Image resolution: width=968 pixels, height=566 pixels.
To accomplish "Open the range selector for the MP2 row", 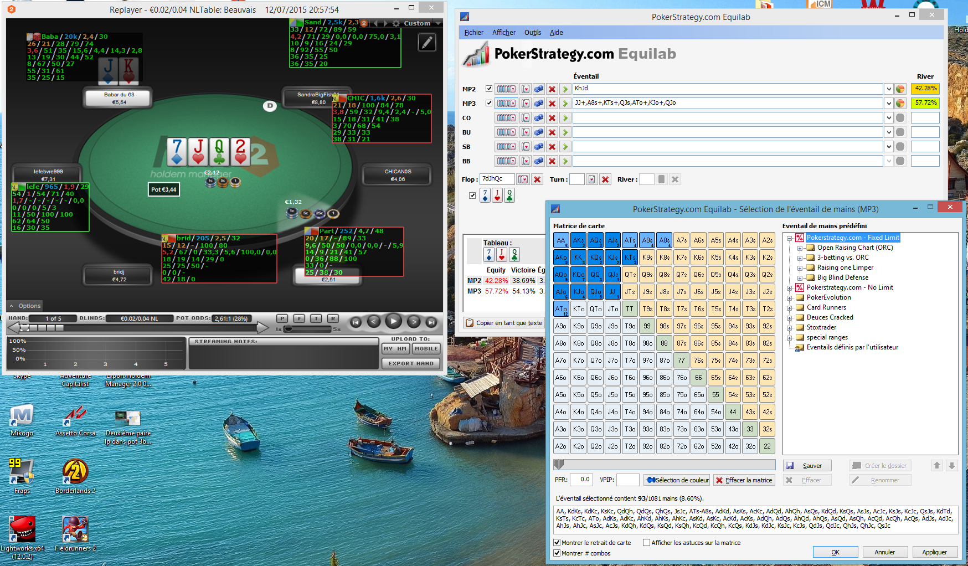I will [506, 89].
